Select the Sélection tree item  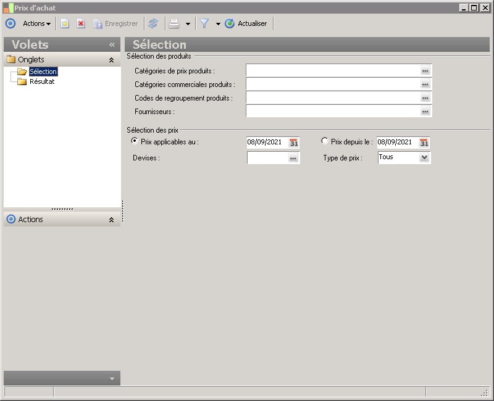tap(43, 72)
